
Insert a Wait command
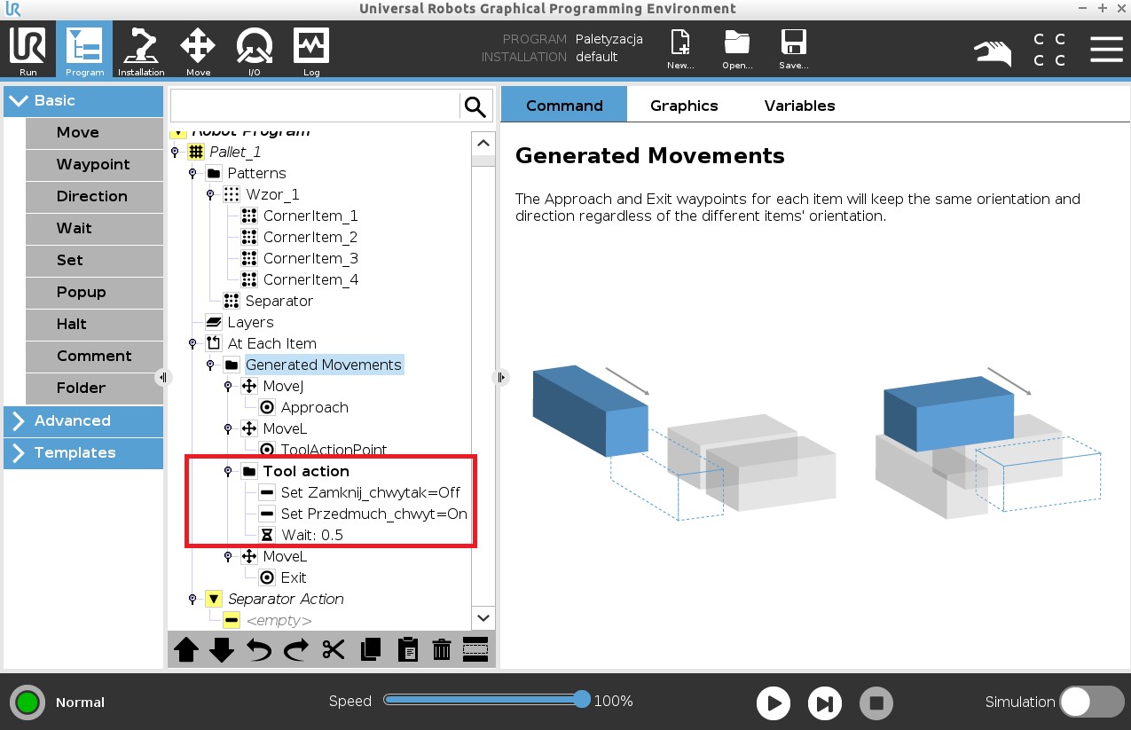tap(94, 228)
